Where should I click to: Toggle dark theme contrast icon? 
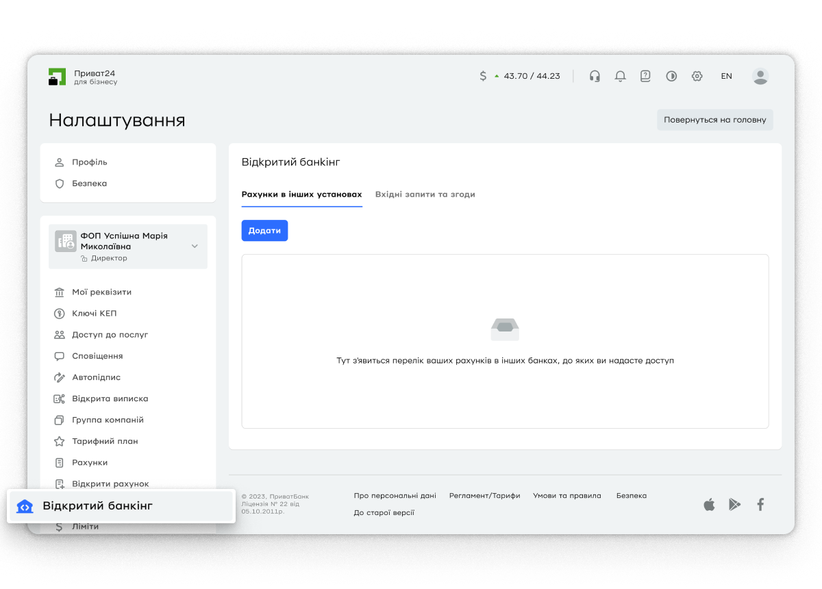[671, 76]
